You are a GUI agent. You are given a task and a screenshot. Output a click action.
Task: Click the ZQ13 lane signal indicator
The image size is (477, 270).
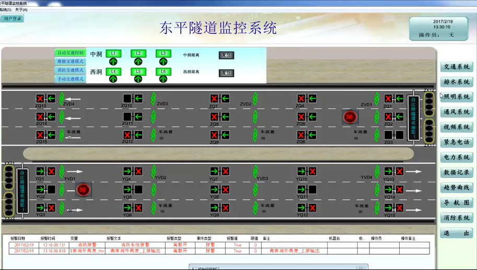pyautogui.click(x=45, y=99)
